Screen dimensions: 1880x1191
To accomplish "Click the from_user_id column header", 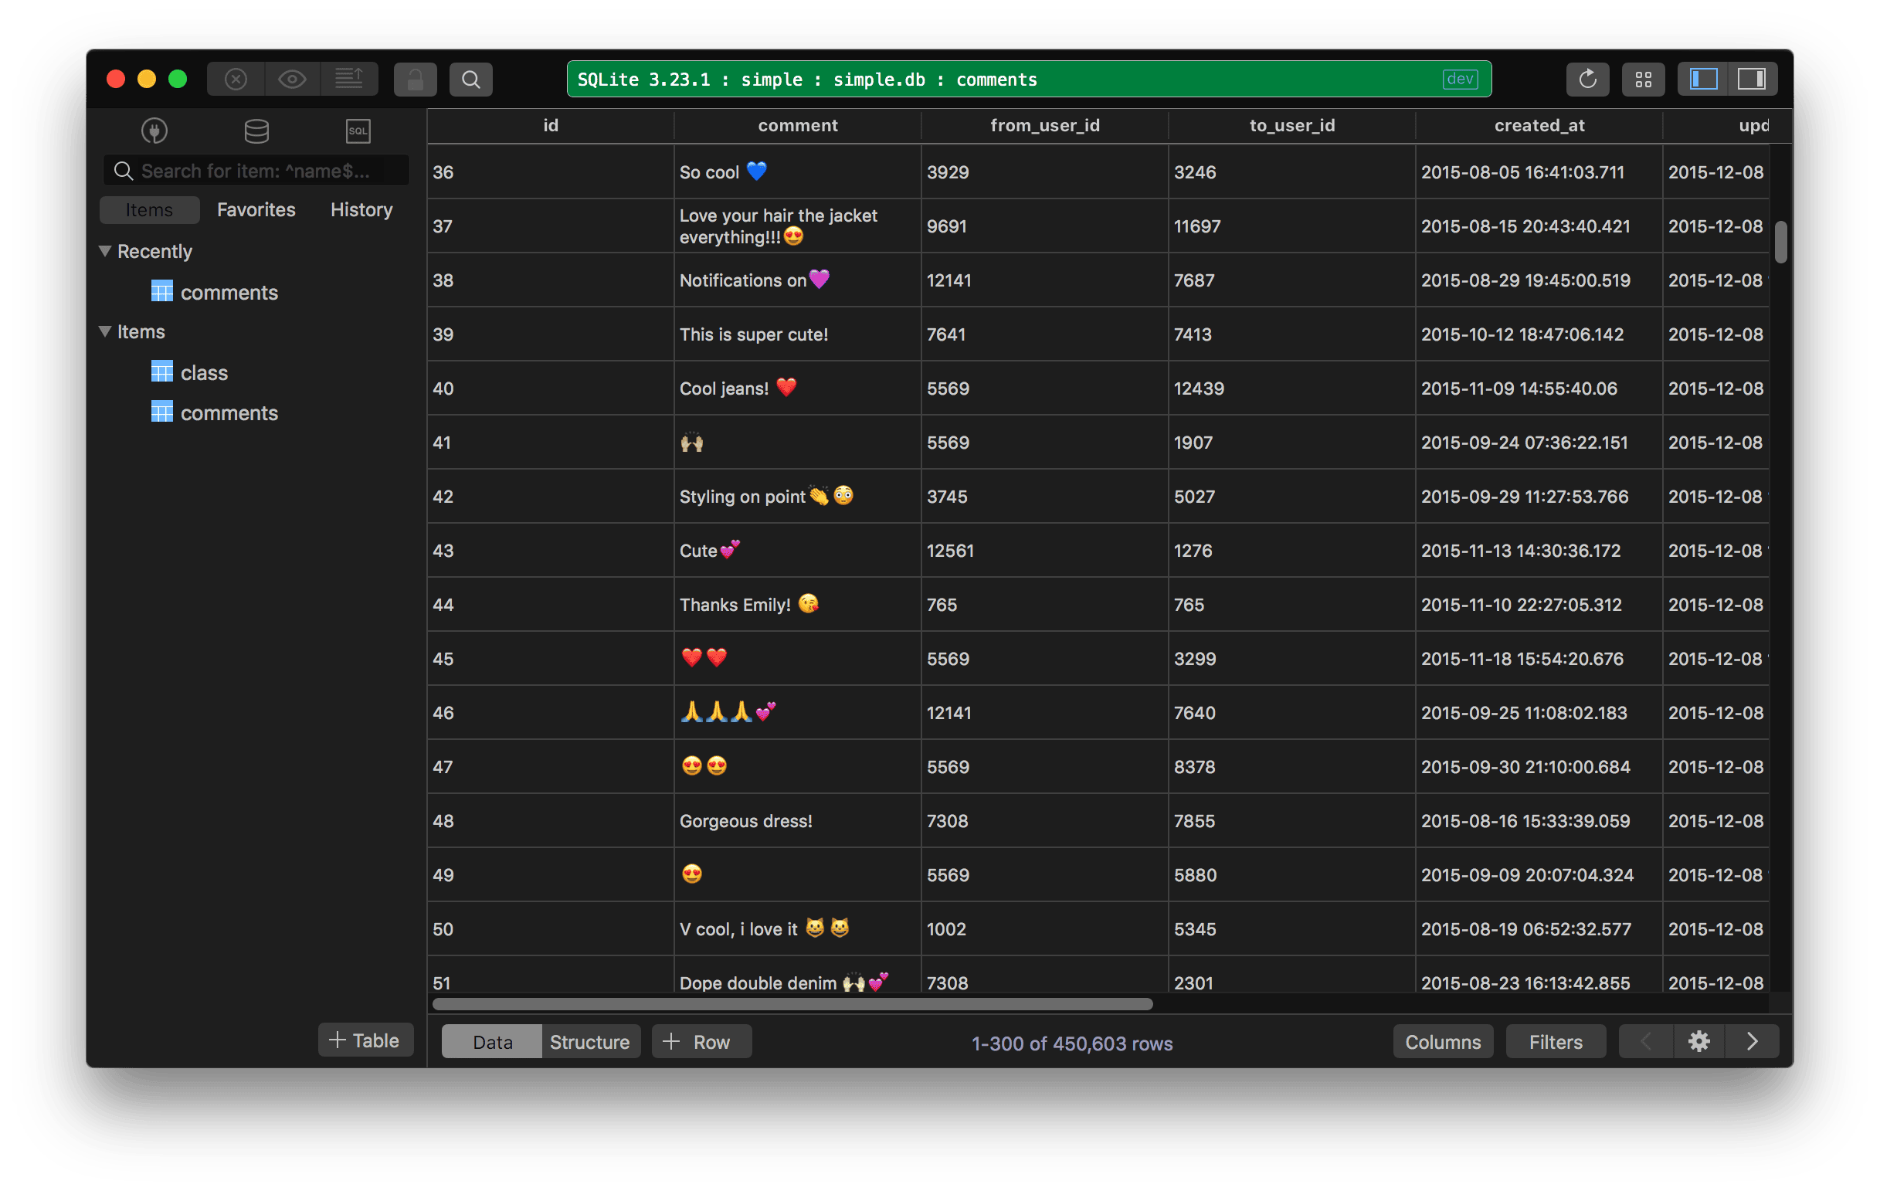I will (1044, 125).
